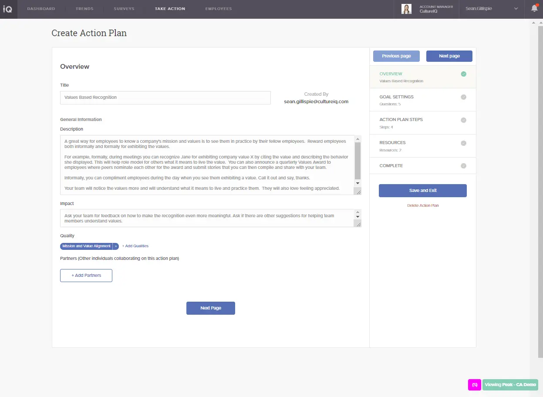This screenshot has width=543, height=397.
Task: Click the Resources step status circle
Action: point(463,143)
